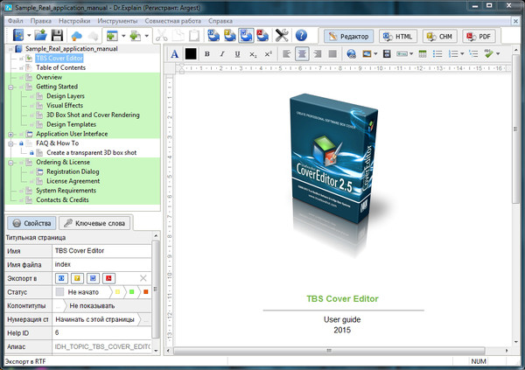Image resolution: width=525 pixels, height=370 pixels.
Task: Click the Italic formatting icon
Action: [x=222, y=54]
